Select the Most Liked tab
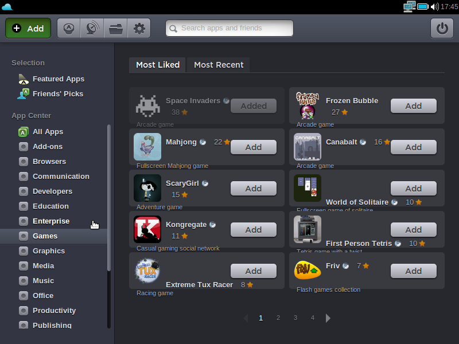Image resolution: width=459 pixels, height=344 pixels. (x=158, y=65)
